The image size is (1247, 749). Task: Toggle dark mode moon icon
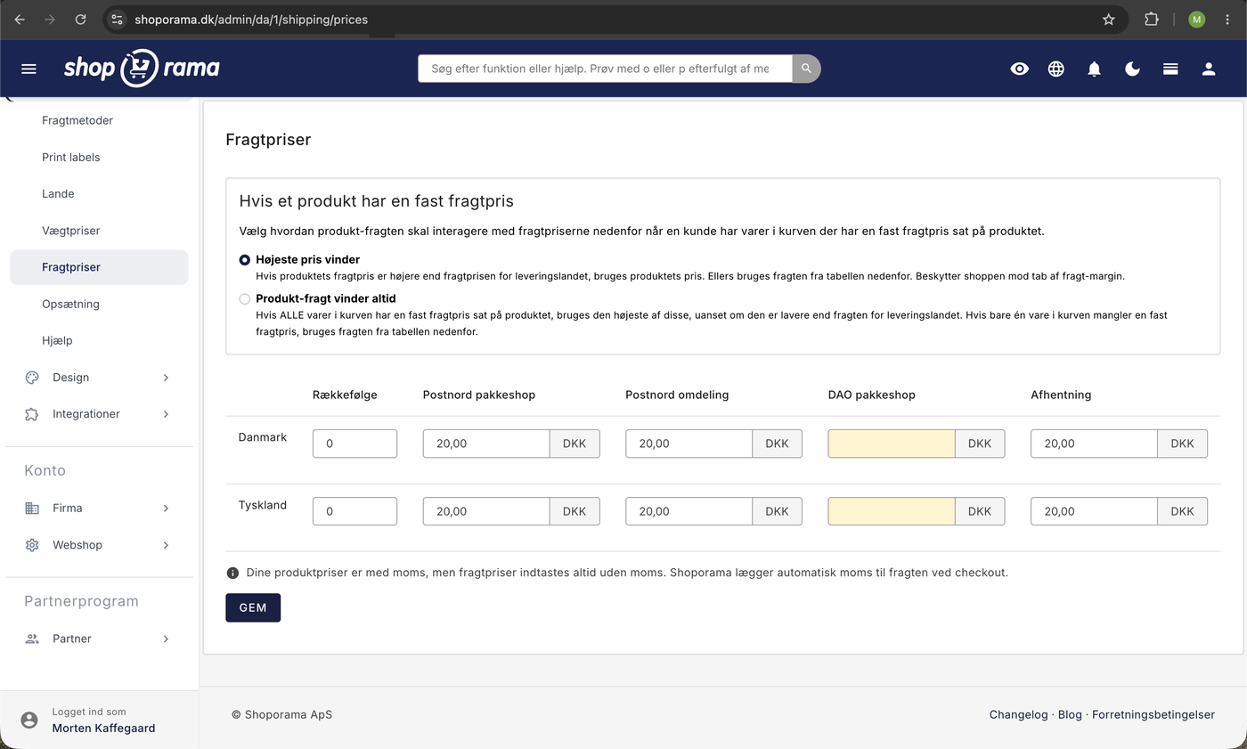point(1133,69)
